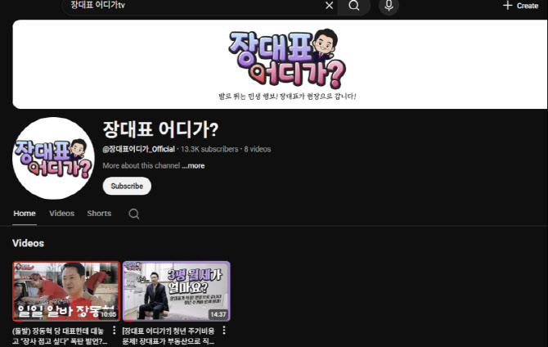Screen dimensions: 548x347
Task: Play the 14:37 video thumbnail
Action: pos(176,291)
